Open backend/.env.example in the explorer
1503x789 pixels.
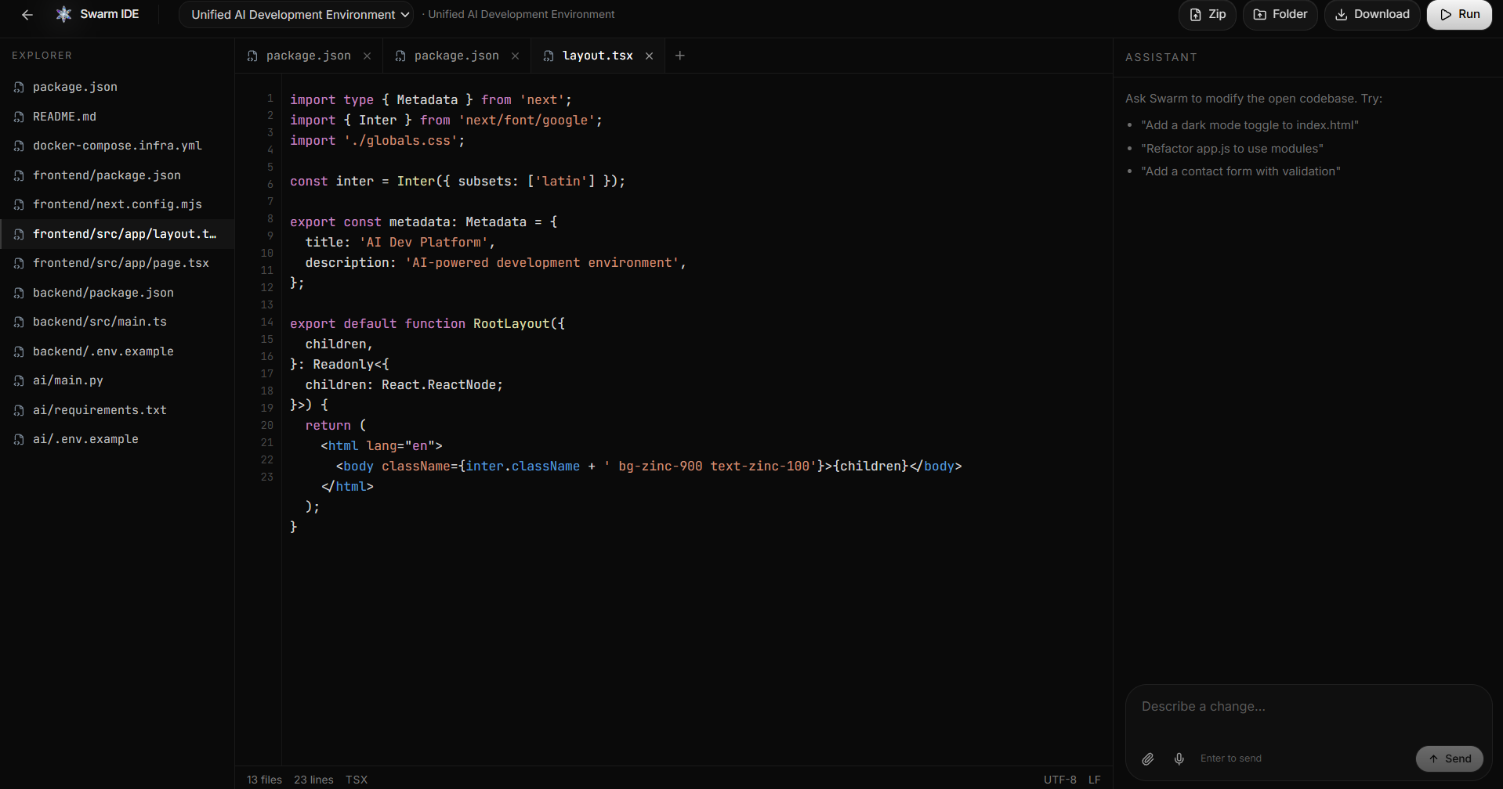point(118,351)
